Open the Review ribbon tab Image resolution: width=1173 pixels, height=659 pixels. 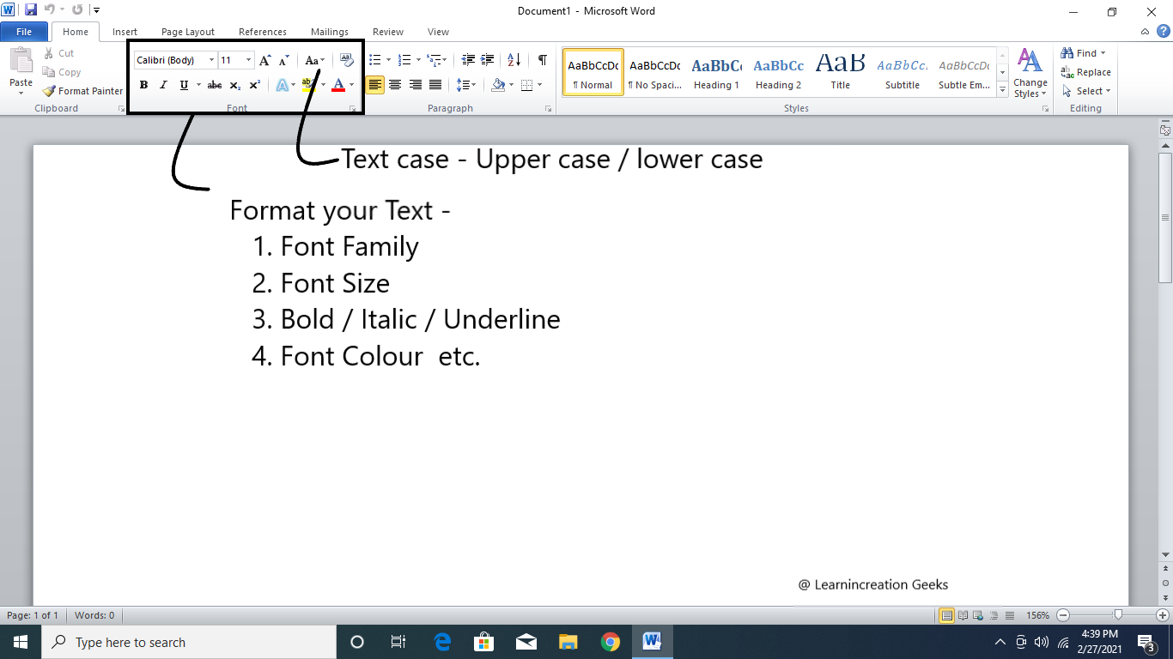click(387, 32)
